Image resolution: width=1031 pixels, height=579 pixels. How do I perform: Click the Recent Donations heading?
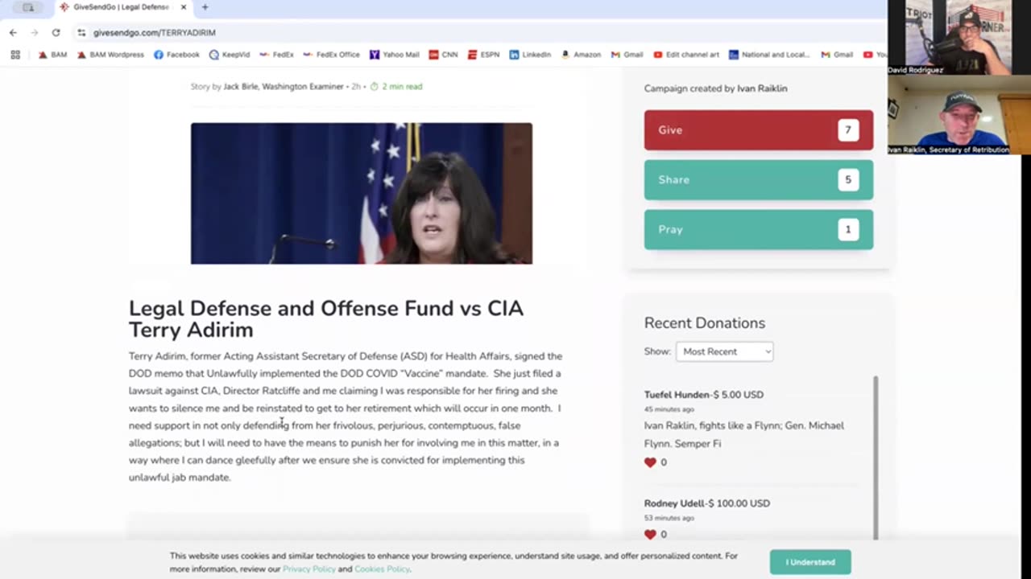click(x=705, y=323)
